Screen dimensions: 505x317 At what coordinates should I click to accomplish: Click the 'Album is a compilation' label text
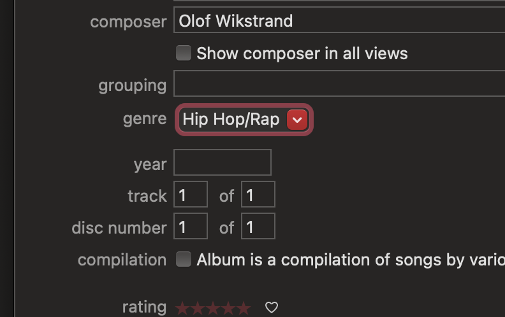click(351, 260)
